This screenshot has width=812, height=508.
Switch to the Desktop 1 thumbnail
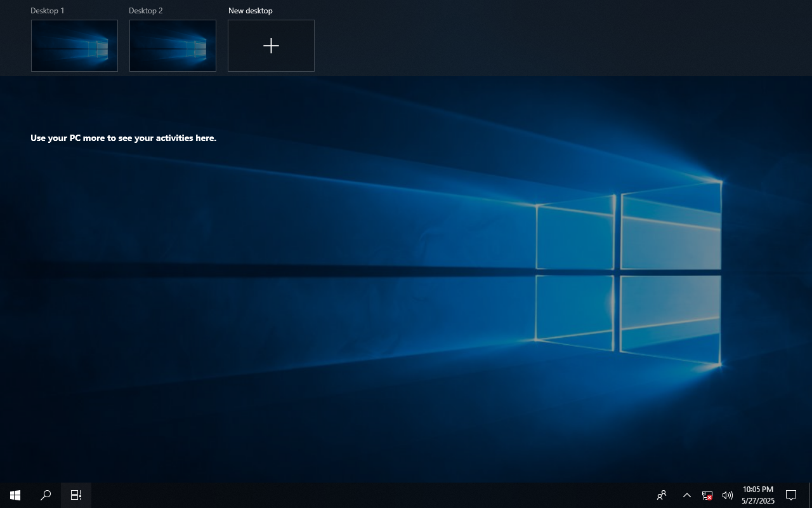[74, 46]
